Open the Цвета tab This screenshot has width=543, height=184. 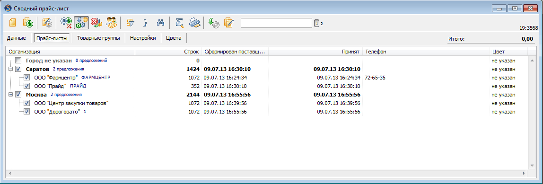point(174,38)
